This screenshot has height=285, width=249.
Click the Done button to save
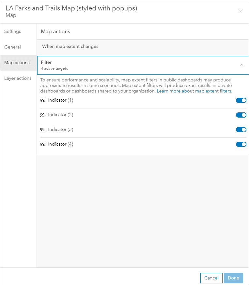[x=233, y=278]
